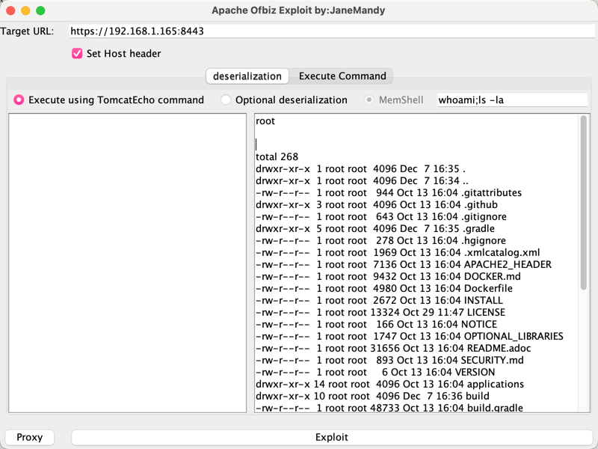The height and width of the screenshot is (449, 598).
Task: Launch the Exploit button
Action: tap(332, 437)
